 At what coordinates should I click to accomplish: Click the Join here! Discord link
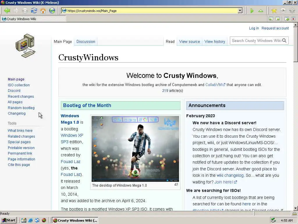coord(226,182)
